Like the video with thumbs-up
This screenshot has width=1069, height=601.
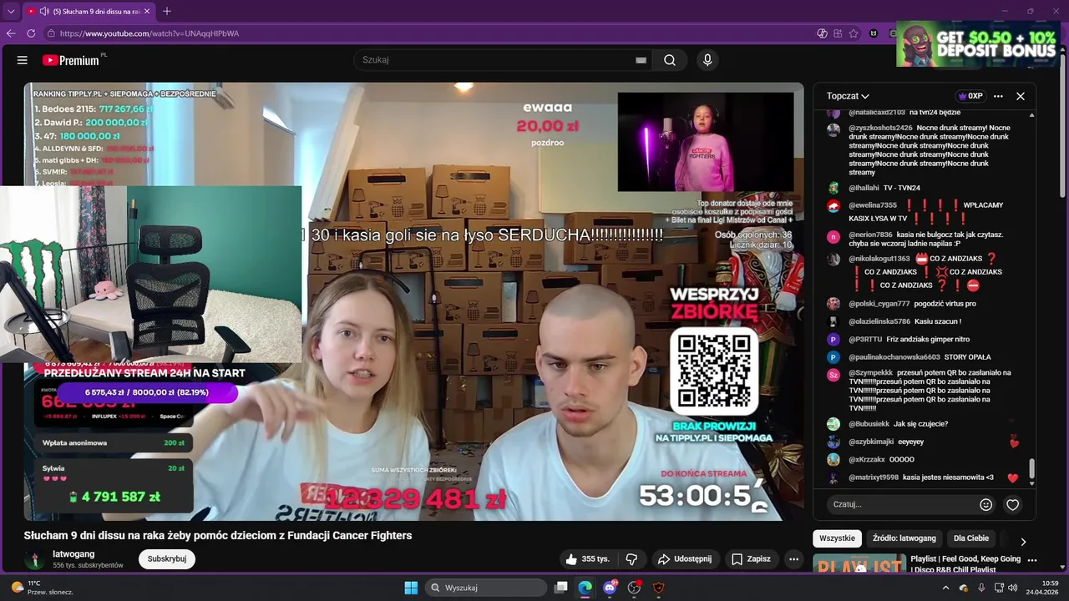[588, 559]
